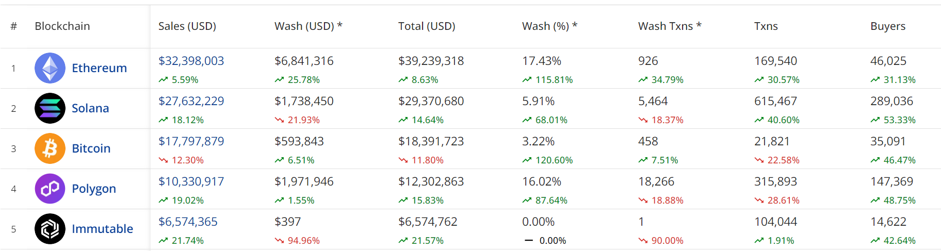941x251 pixels.
Task: Click Ethereum sales value $32,398,003
Action: pos(191,61)
